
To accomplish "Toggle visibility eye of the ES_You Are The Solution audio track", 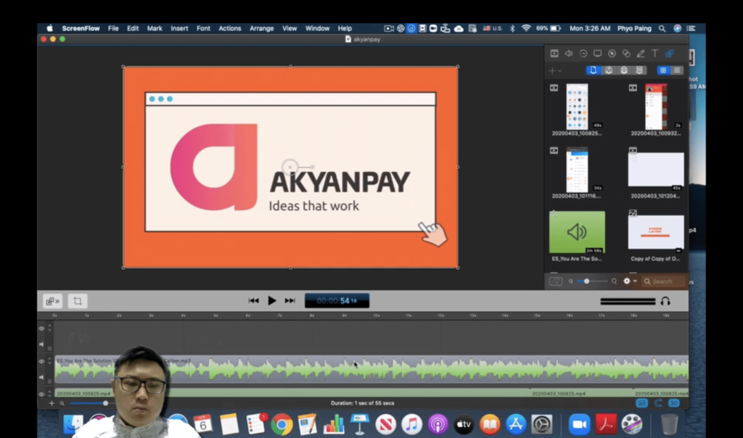I will tap(41, 362).
